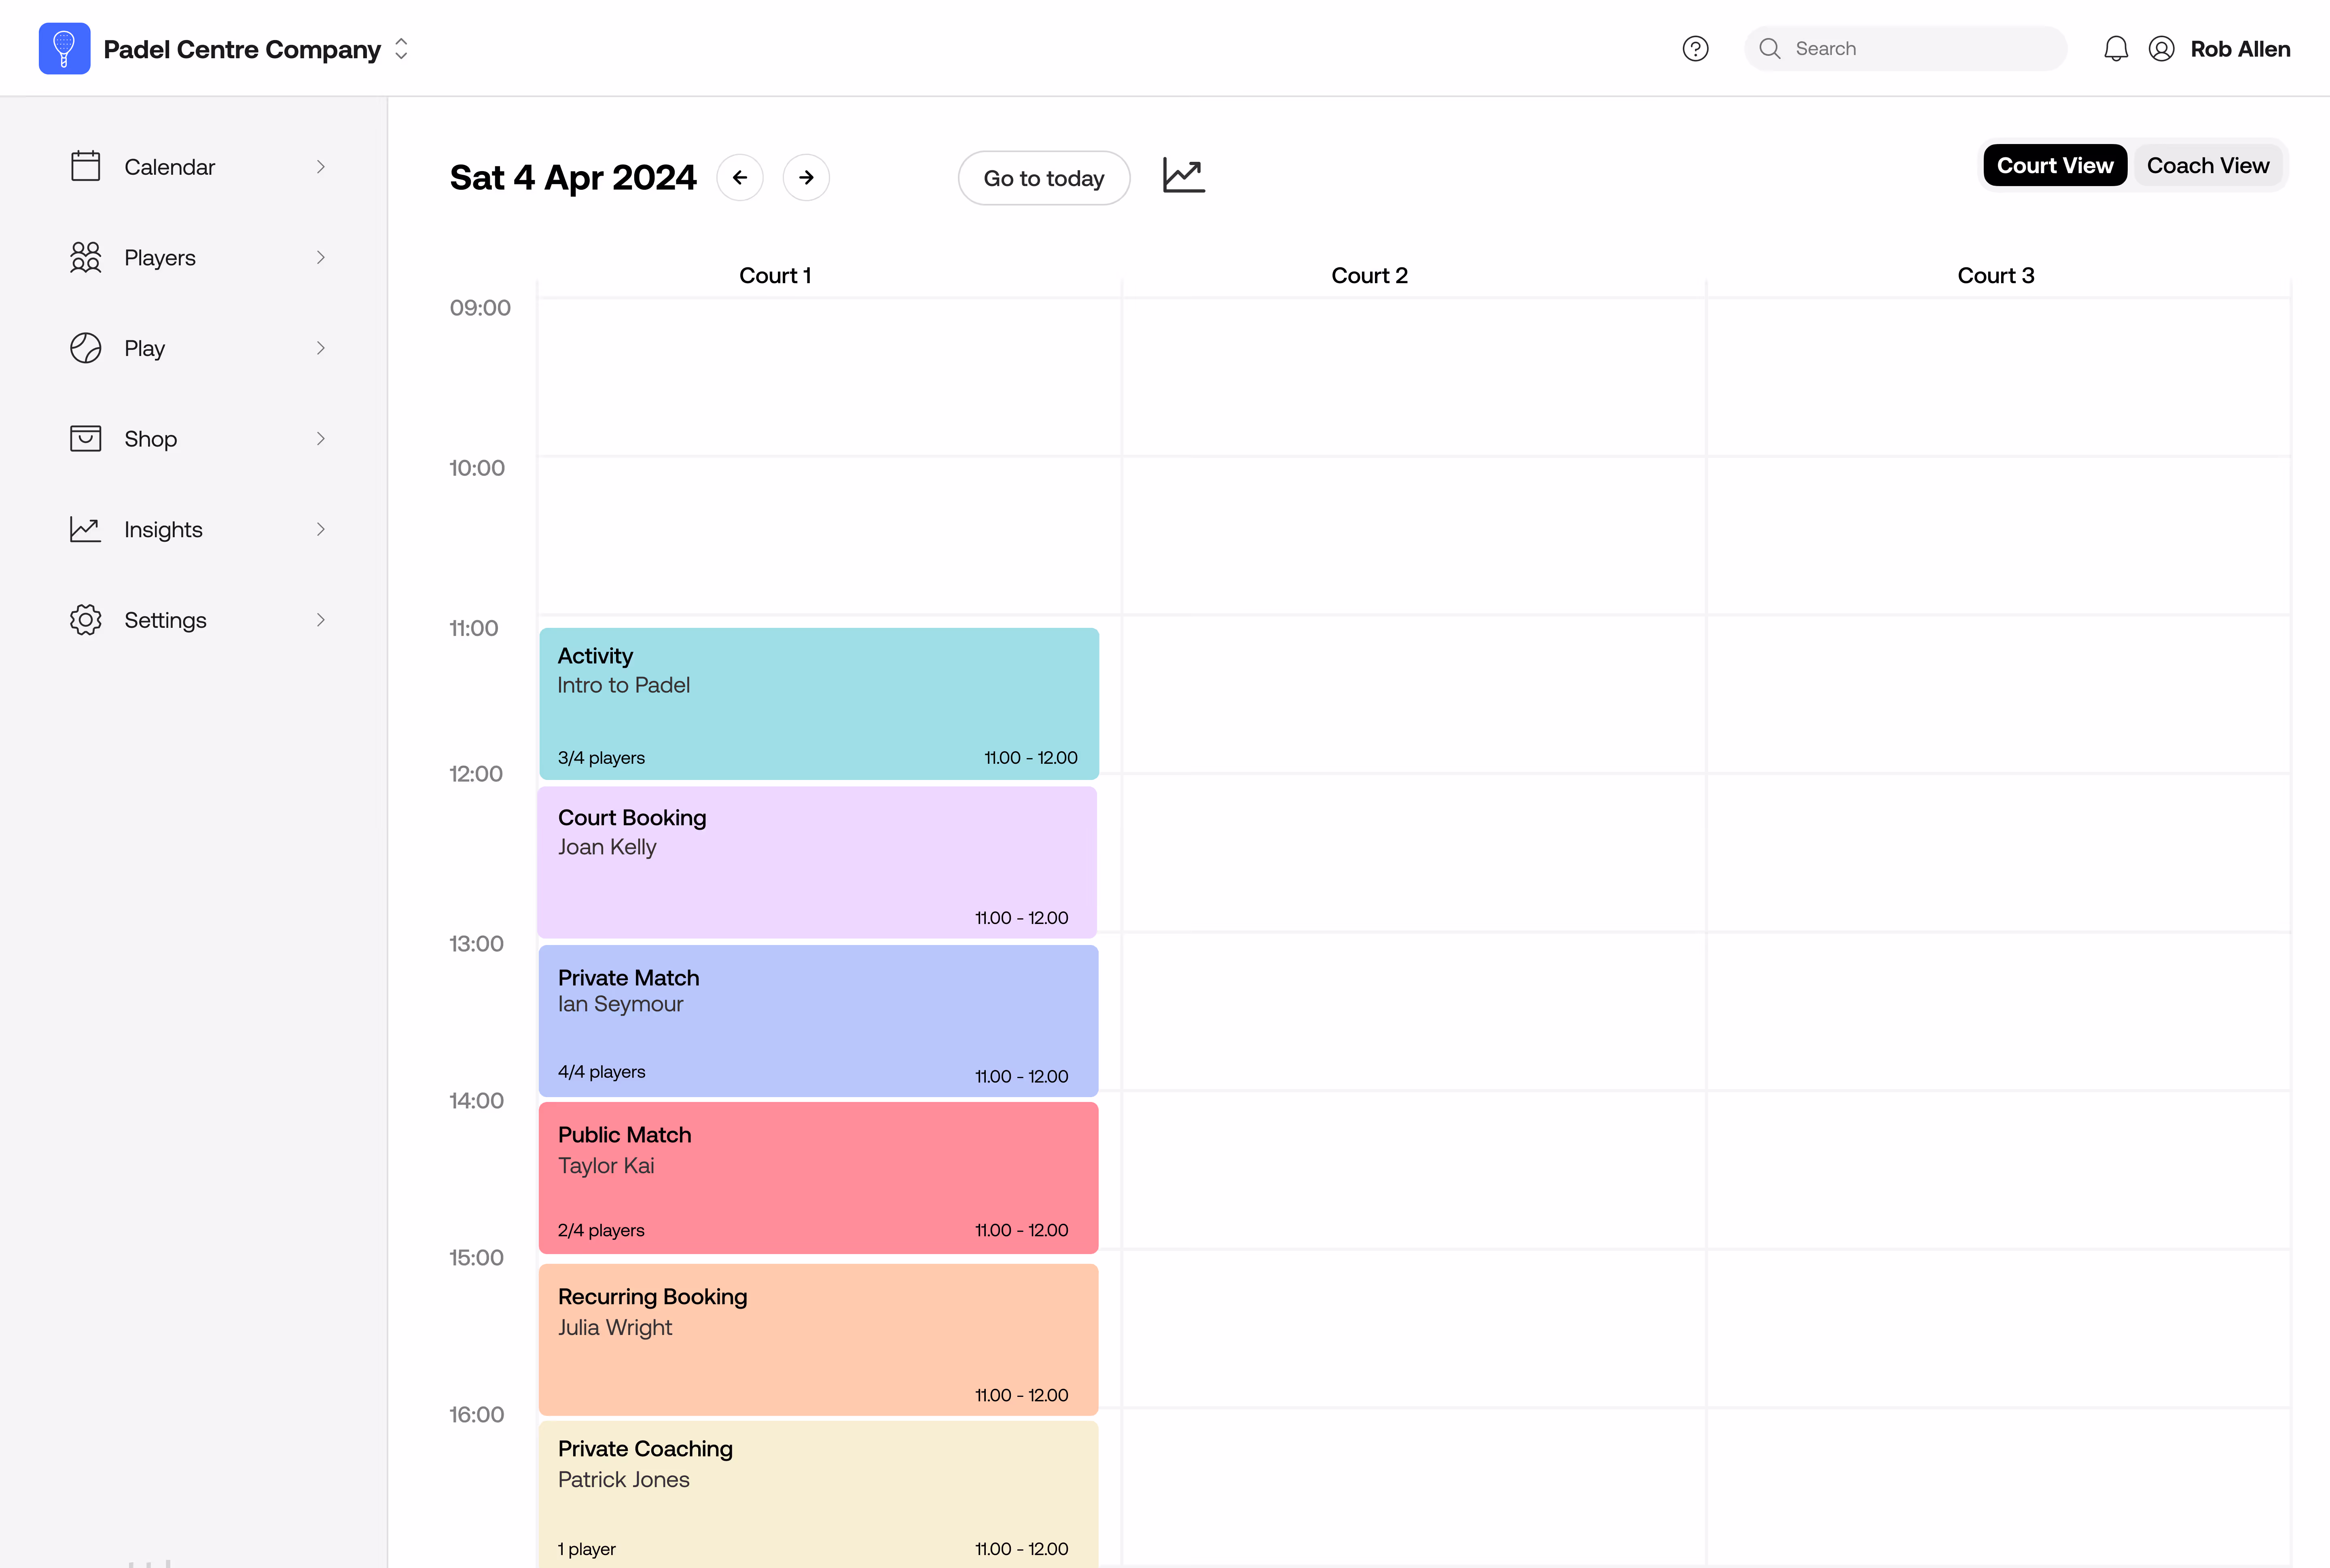Open notifications bell icon
2330x1568 pixels.
tap(2116, 48)
